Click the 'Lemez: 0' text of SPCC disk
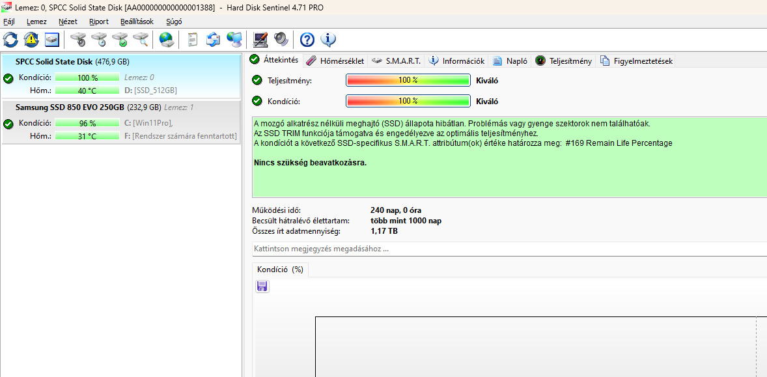Viewport: 767px width, 377px height. (x=139, y=77)
